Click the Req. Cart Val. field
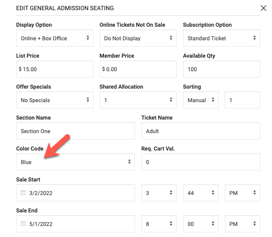Image resolution: width=272 pixels, height=237 pixels. (201, 162)
